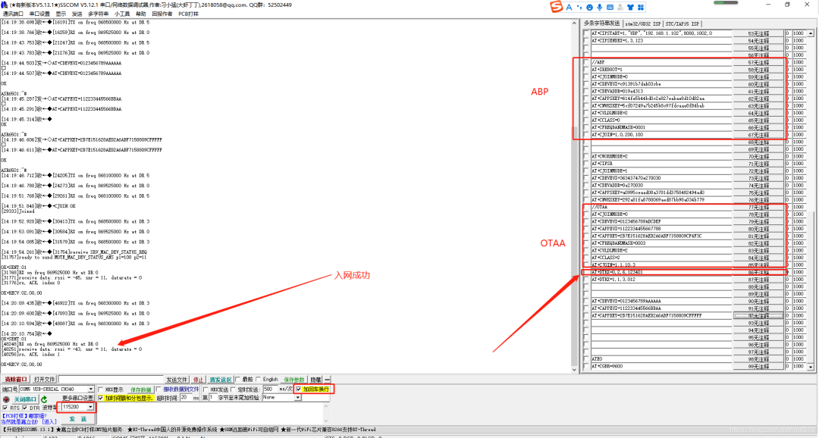819x438 pixels.
Task: Open the 115200 baud rate dropdown
Action: click(77, 407)
